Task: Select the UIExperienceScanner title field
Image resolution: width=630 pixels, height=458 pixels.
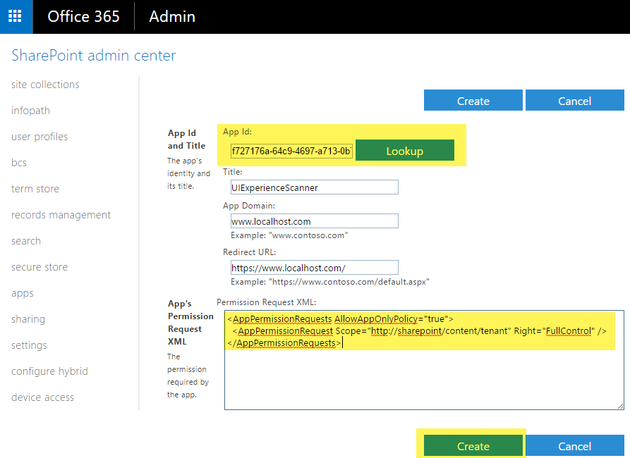Action: (314, 187)
